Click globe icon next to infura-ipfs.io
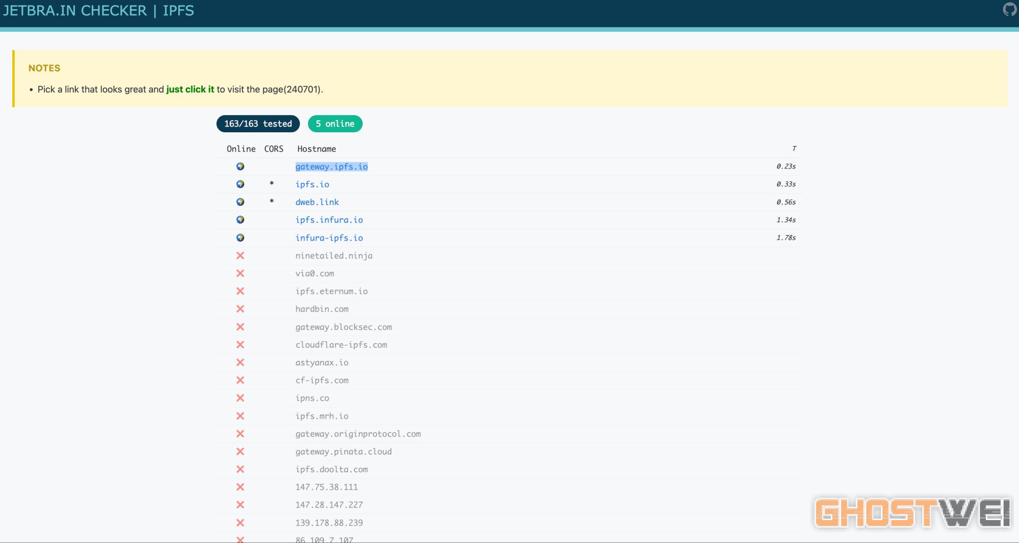 [x=240, y=238]
